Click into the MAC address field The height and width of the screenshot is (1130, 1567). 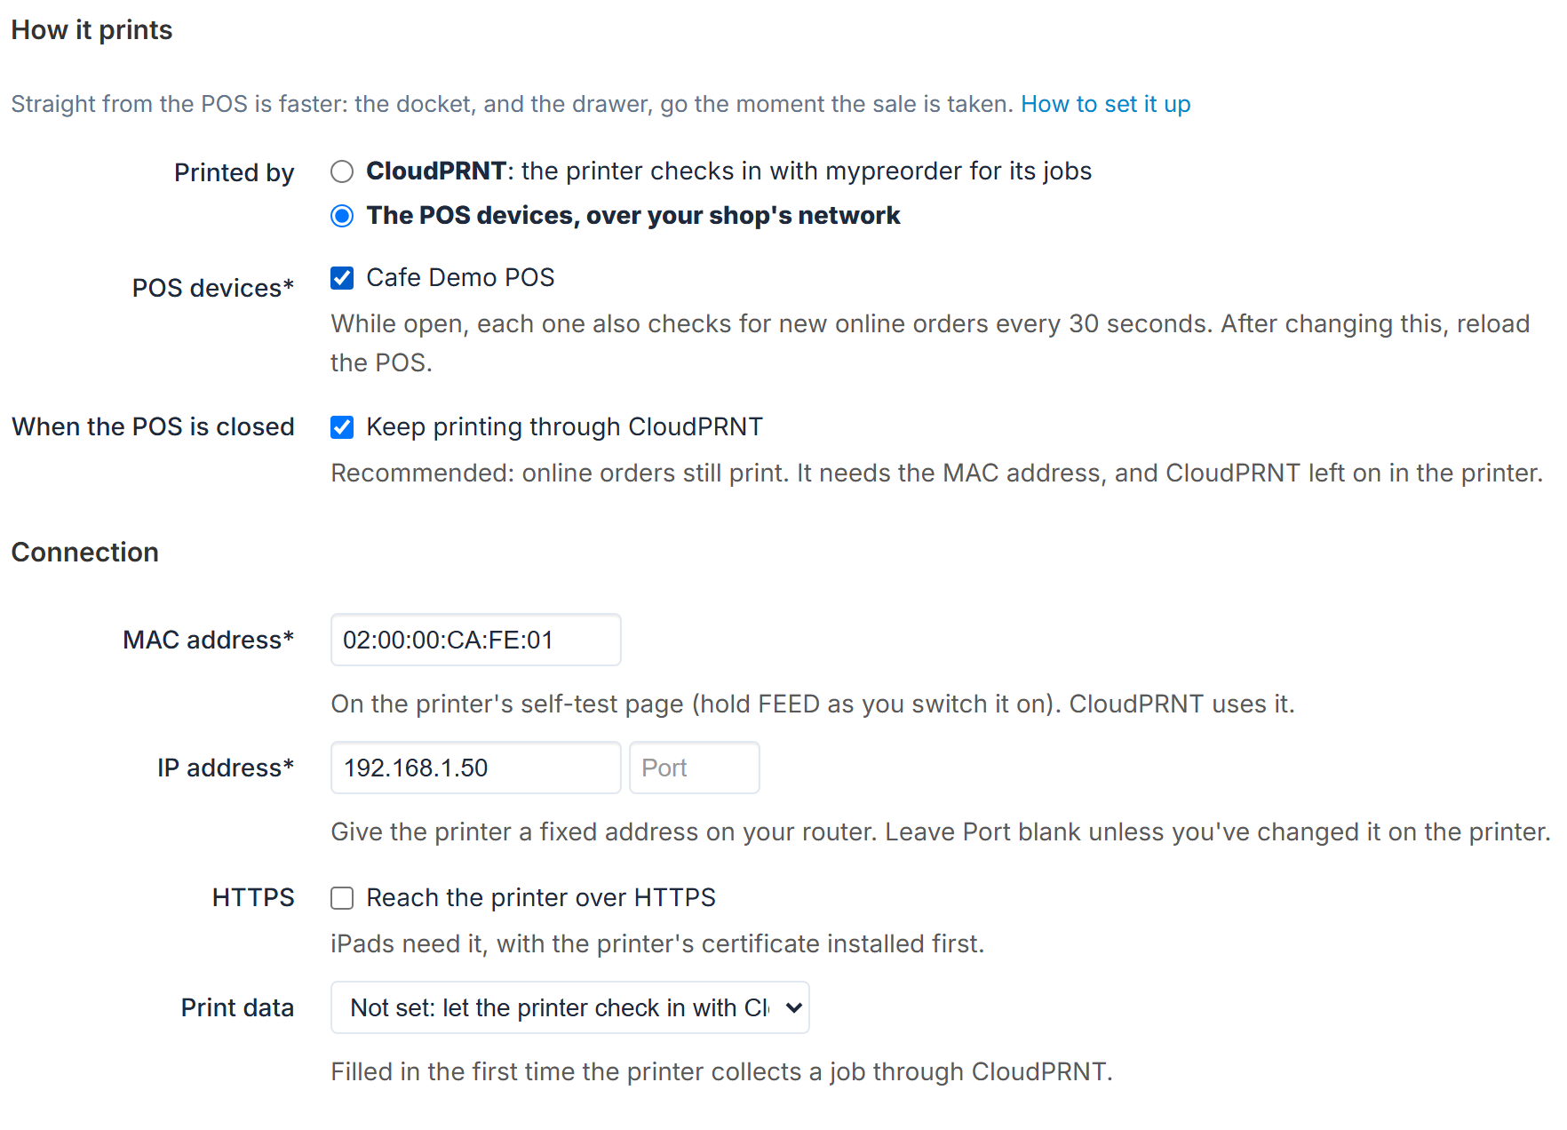point(475,640)
